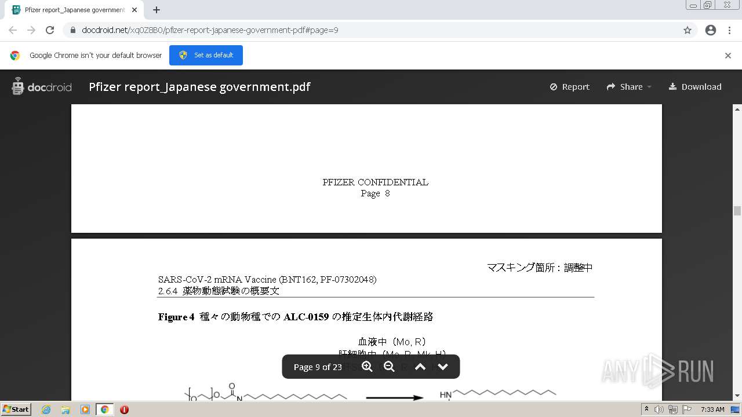Go to previous page with up chevron
The height and width of the screenshot is (417, 742).
420,367
